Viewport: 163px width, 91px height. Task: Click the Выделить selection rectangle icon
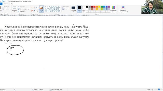(x=15, y=7)
